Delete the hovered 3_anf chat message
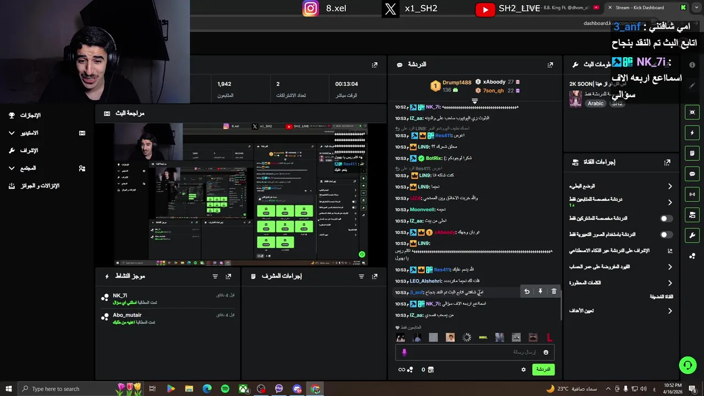The width and height of the screenshot is (704, 396). 554,291
